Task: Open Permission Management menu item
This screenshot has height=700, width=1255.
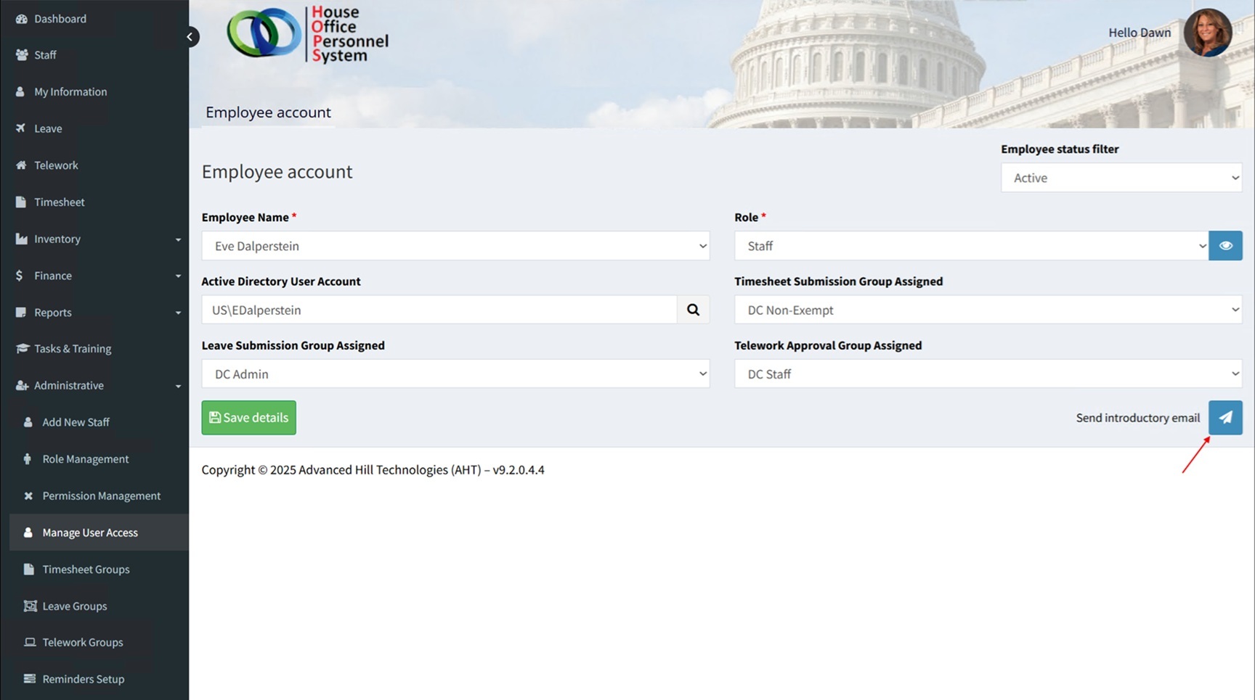Action: pos(101,496)
